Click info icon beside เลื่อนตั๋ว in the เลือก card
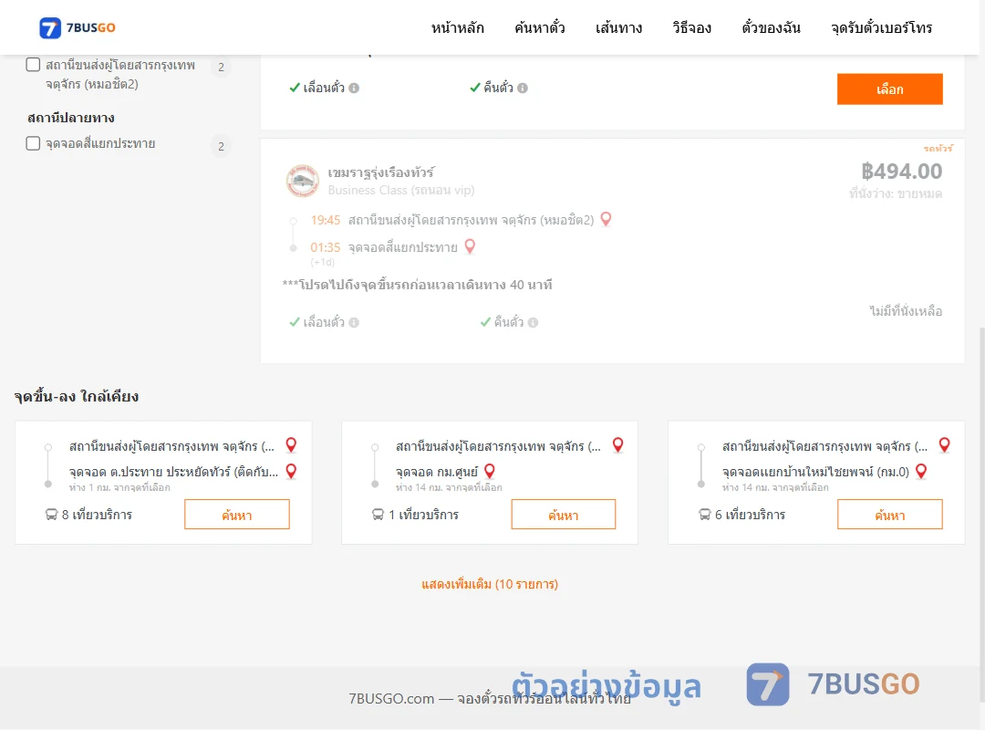The image size is (985, 730). coord(354,88)
